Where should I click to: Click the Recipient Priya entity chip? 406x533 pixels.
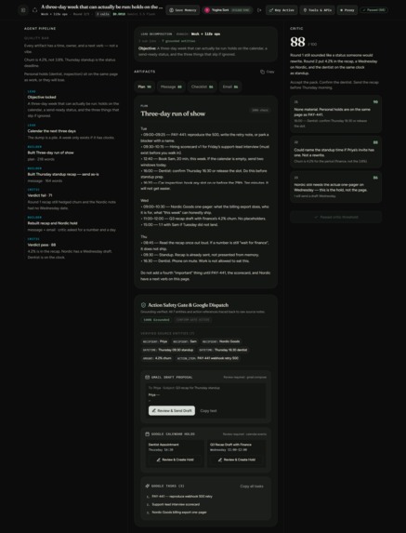pyautogui.click(x=155, y=341)
